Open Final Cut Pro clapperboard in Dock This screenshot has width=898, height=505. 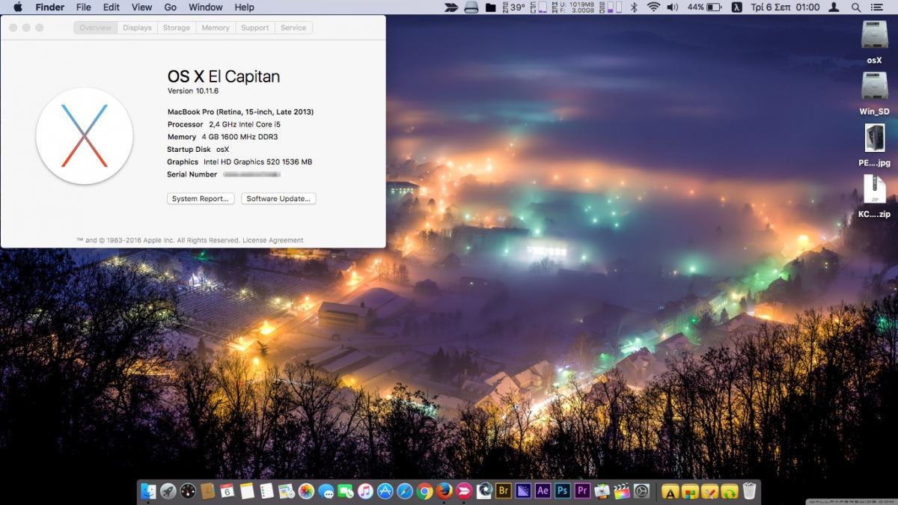(622, 491)
